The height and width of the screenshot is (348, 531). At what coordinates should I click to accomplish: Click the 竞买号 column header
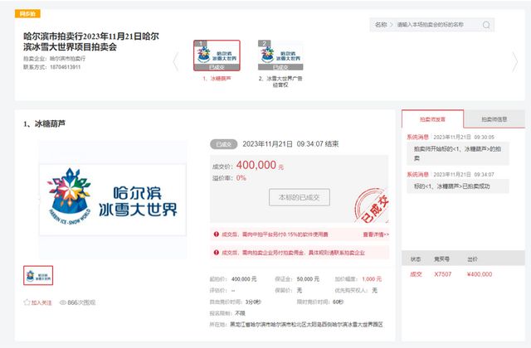coord(441,259)
